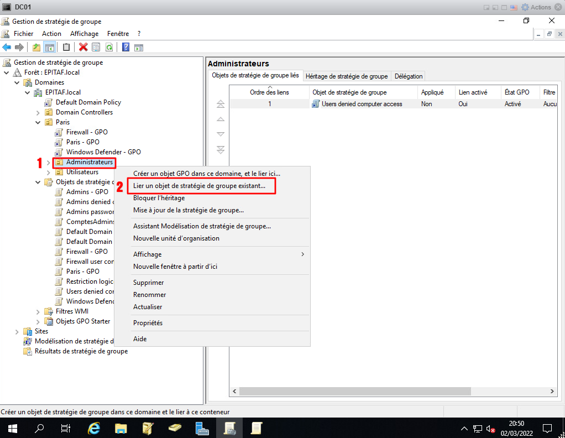Click the blue Back arrow in toolbar

7,48
